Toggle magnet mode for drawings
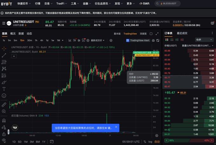 tap(4, 121)
